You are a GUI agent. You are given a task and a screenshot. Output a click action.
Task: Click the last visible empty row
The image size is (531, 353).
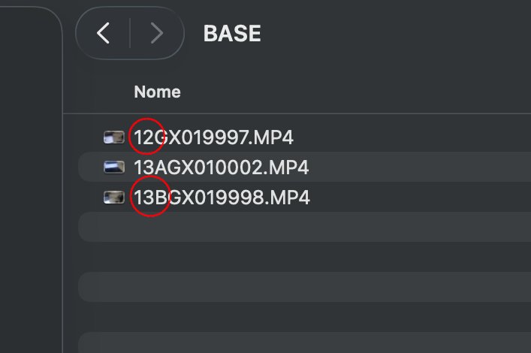(300, 342)
